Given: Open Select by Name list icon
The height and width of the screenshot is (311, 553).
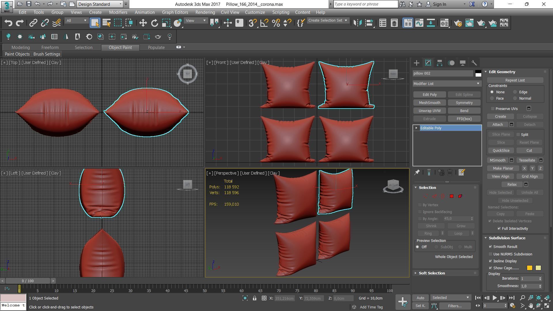Looking at the screenshot, I should (107, 23).
